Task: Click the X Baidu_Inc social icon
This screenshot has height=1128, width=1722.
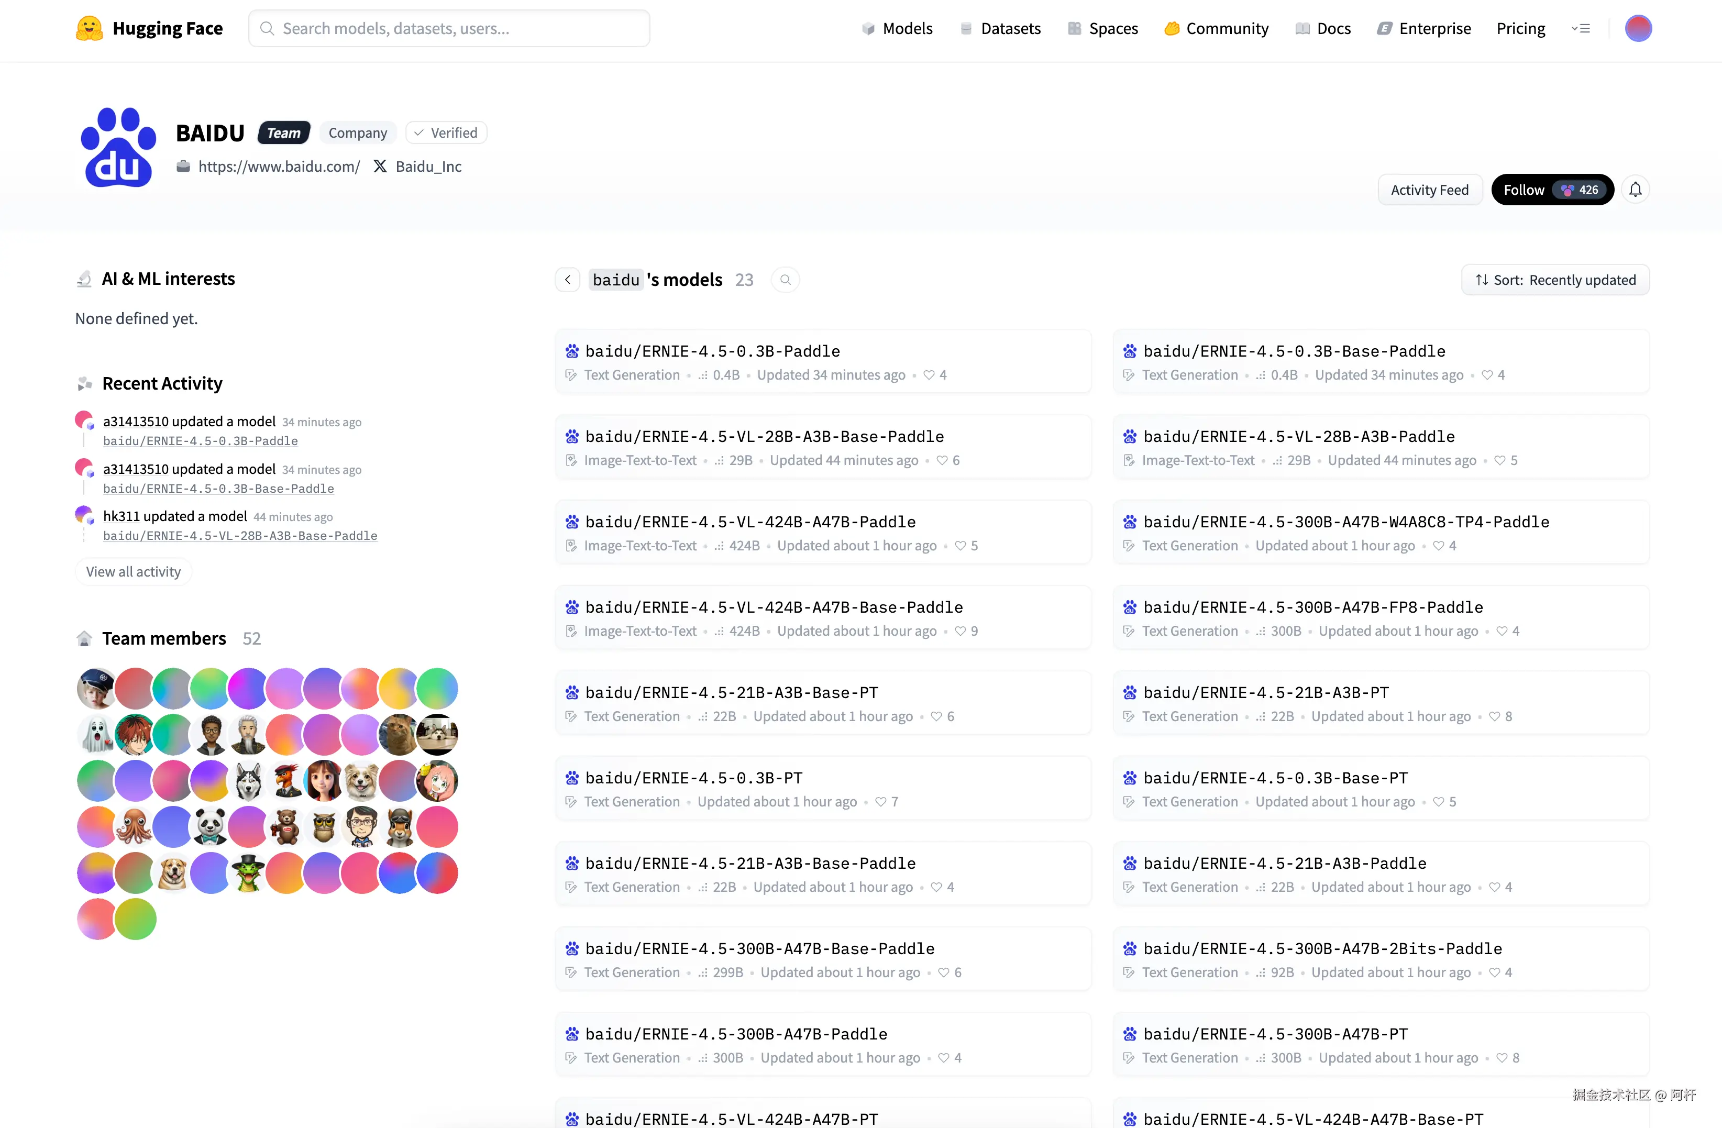Action: (380, 167)
